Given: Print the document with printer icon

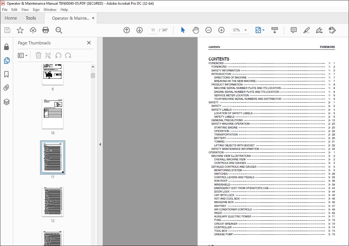Looking at the screenshot, I should coord(46,30).
